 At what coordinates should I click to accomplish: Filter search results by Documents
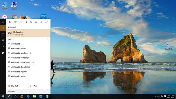coord(21,22)
